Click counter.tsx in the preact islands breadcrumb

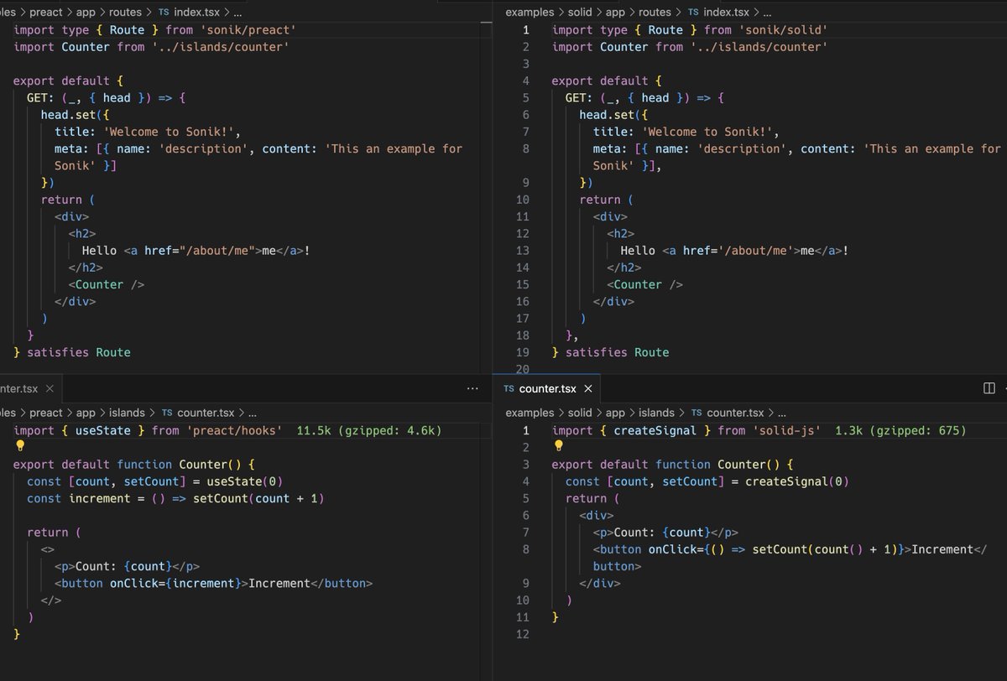206,413
